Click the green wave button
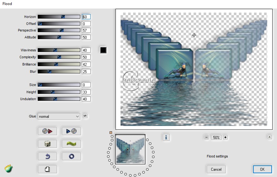 click(x=71, y=144)
